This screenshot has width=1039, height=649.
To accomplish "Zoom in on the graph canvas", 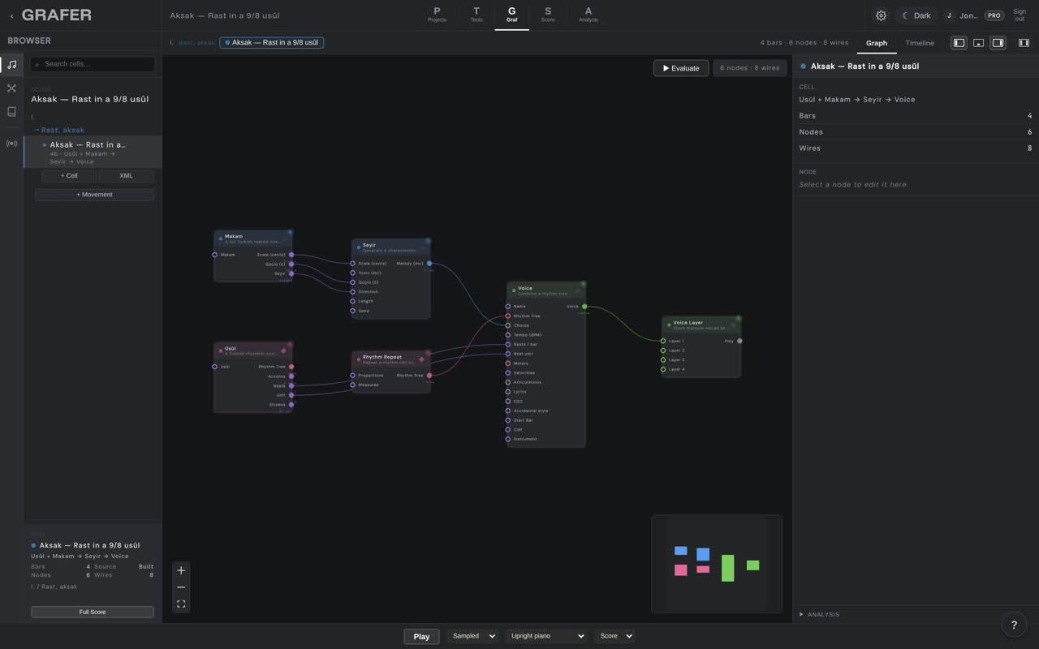I will coord(181,570).
